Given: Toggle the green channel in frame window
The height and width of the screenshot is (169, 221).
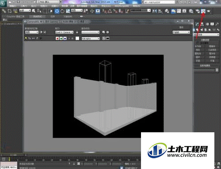Looking at the screenshot, I should click(x=61, y=38).
